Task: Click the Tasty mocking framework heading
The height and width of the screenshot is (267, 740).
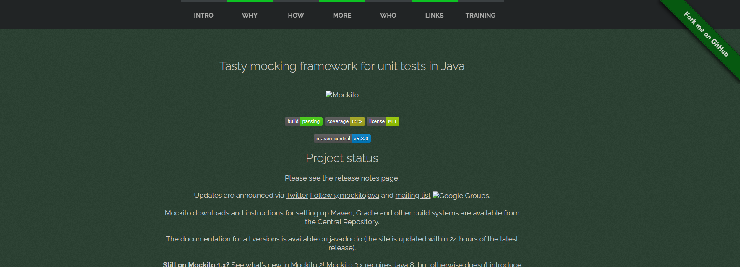Action: point(342,66)
